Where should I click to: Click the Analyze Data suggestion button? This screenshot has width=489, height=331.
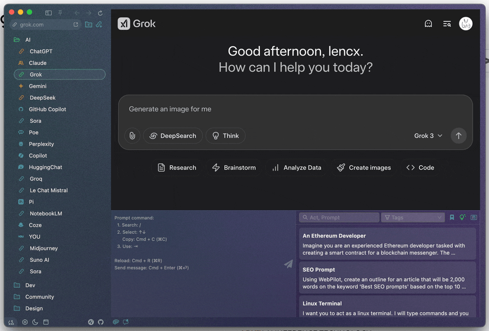click(296, 168)
